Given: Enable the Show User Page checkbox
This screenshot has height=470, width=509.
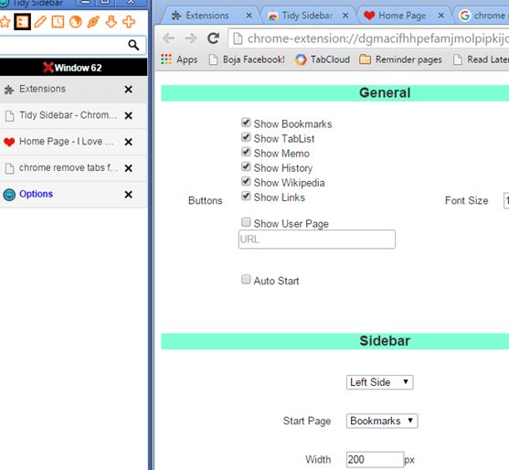Looking at the screenshot, I should [x=246, y=222].
